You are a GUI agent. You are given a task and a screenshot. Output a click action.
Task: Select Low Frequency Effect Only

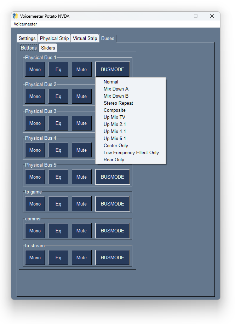click(x=131, y=152)
